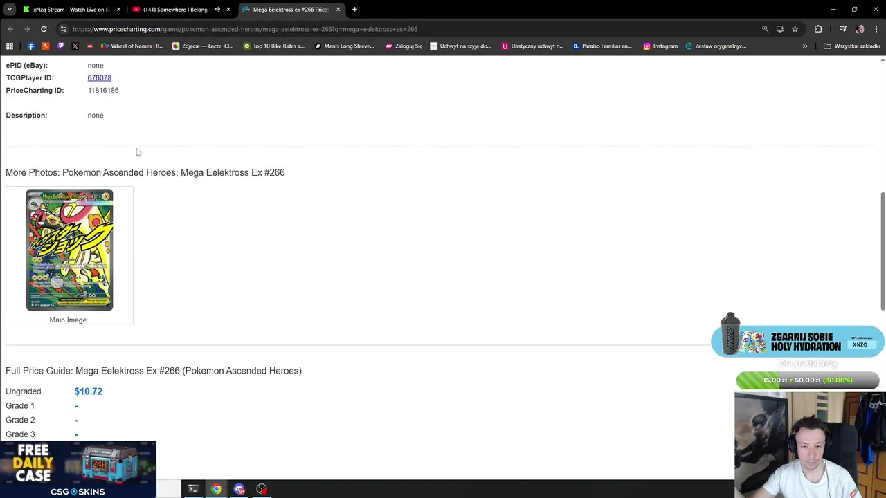Click the vertical page scrollbar thumb
886x498 pixels.
tap(882, 251)
